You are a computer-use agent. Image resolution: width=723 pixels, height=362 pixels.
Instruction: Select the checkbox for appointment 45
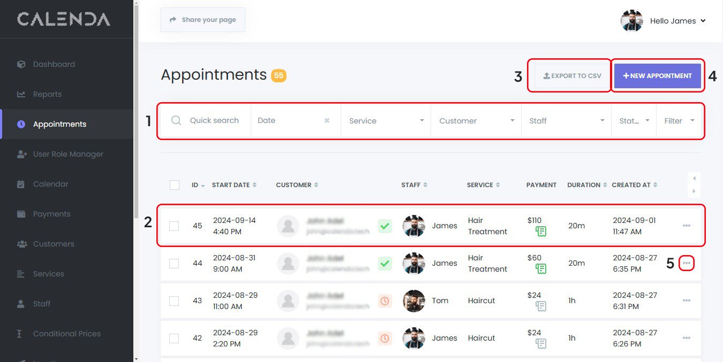[x=174, y=226]
